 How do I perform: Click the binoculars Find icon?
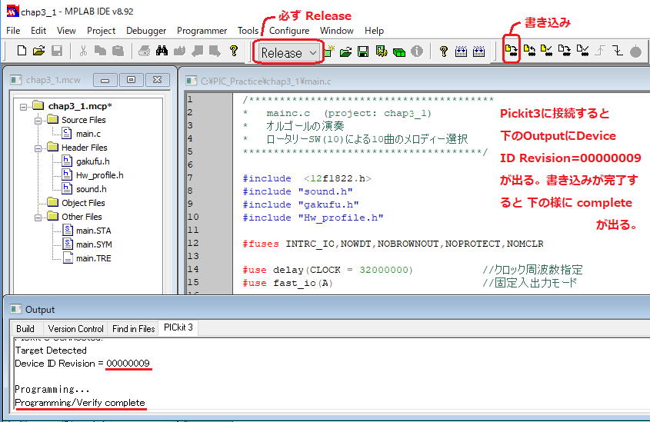(162, 52)
